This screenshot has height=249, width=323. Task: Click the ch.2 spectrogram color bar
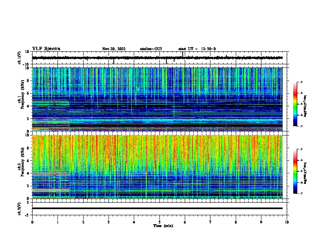pyautogui.click(x=295, y=171)
